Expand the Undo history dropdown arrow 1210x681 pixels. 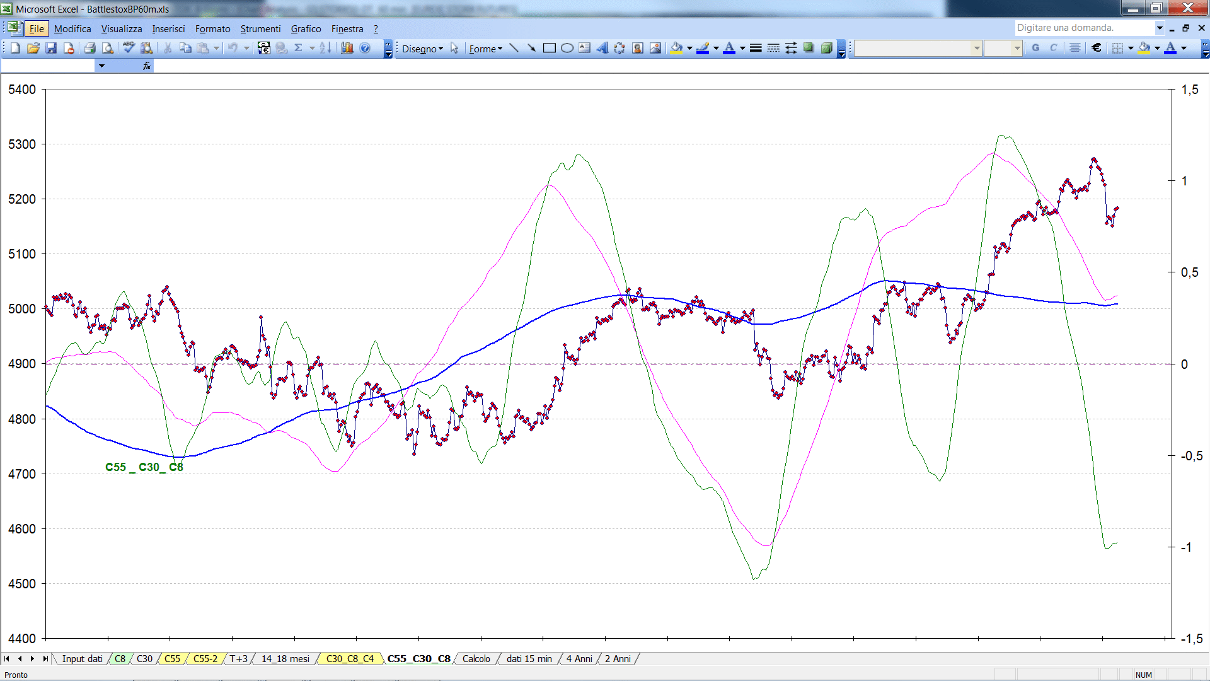tap(246, 49)
